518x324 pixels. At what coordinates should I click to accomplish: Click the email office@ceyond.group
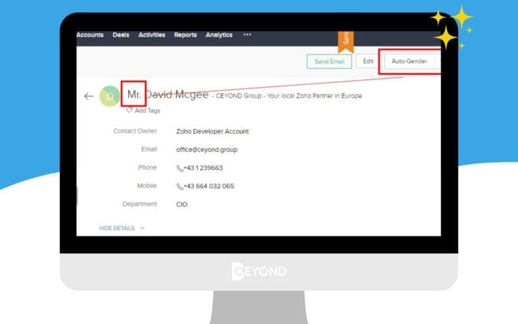coord(207,149)
